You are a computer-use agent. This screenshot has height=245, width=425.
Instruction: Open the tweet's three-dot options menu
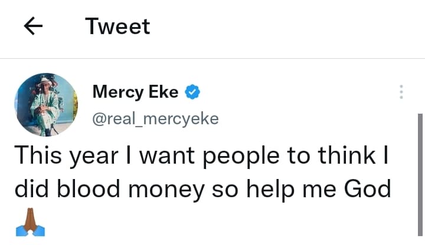(401, 92)
